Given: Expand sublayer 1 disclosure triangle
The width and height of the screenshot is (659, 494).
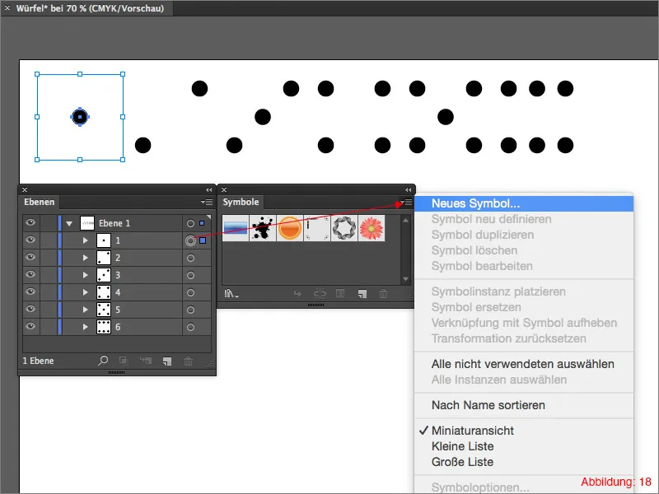Looking at the screenshot, I should coord(86,240).
